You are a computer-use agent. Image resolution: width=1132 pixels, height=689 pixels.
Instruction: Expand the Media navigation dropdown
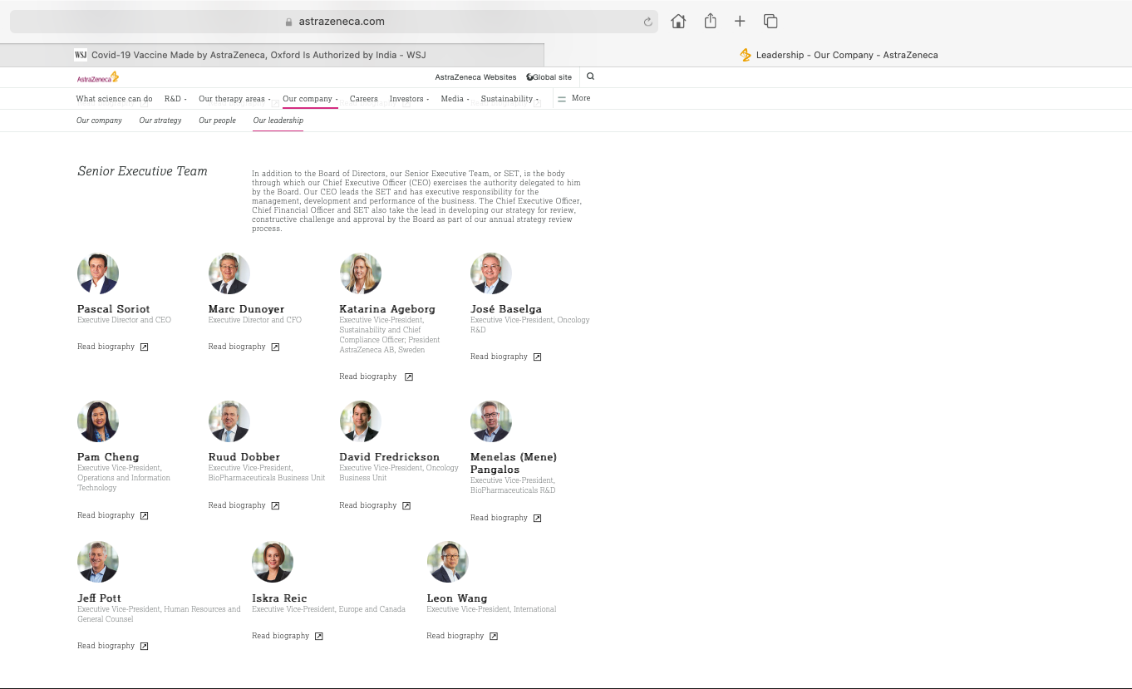(455, 99)
